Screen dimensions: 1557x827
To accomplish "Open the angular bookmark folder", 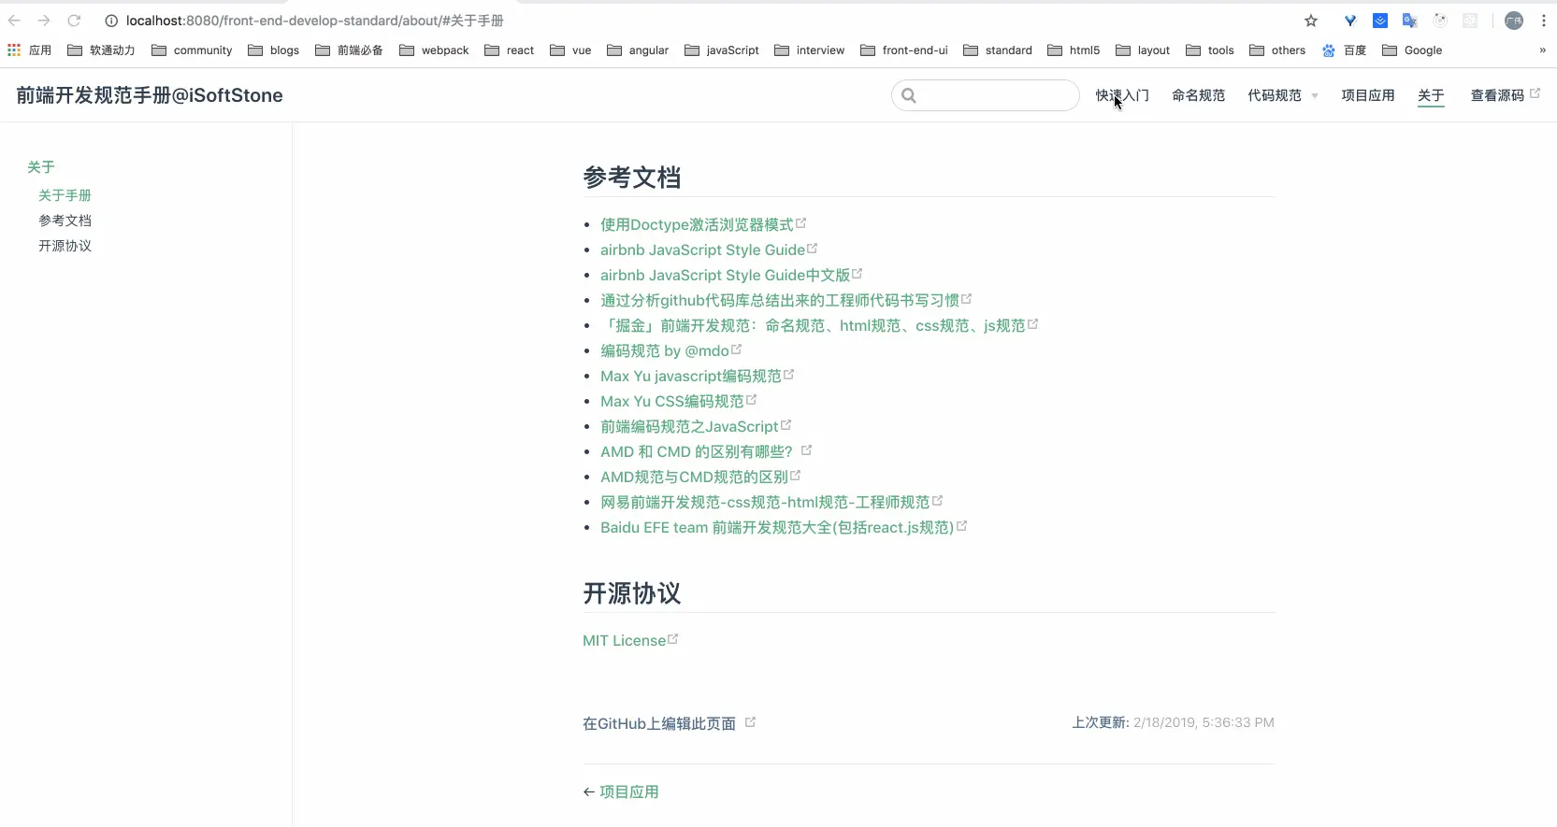I will click(x=638, y=50).
